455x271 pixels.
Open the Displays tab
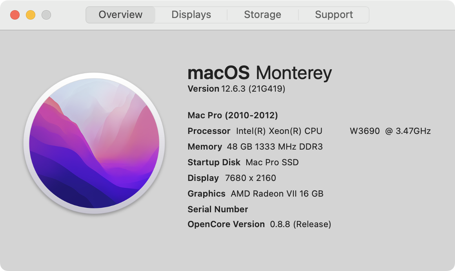[x=191, y=15]
